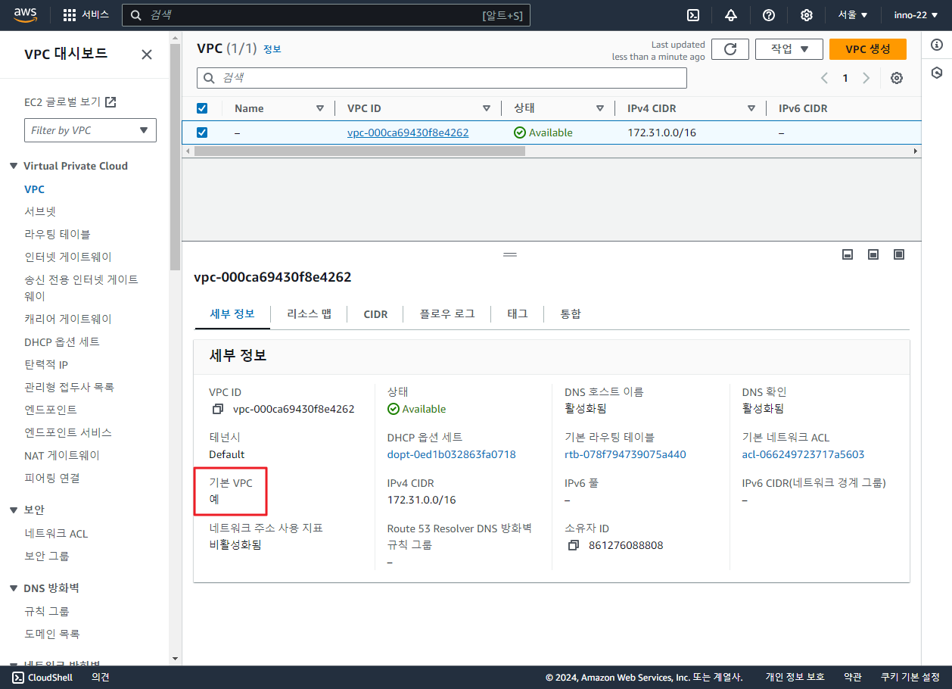Sort by Name column arrow
The image size is (952, 689).
point(319,108)
